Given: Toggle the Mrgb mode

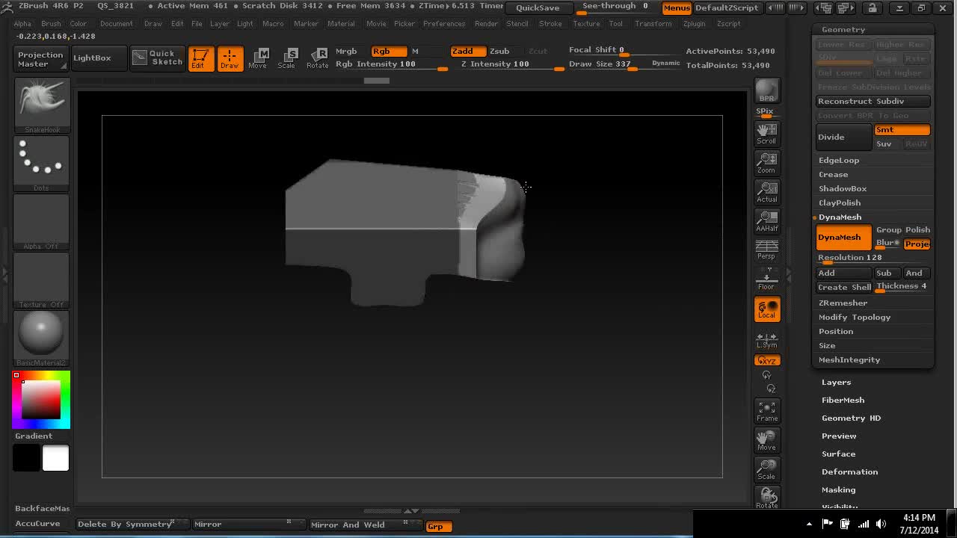Looking at the screenshot, I should 347,51.
